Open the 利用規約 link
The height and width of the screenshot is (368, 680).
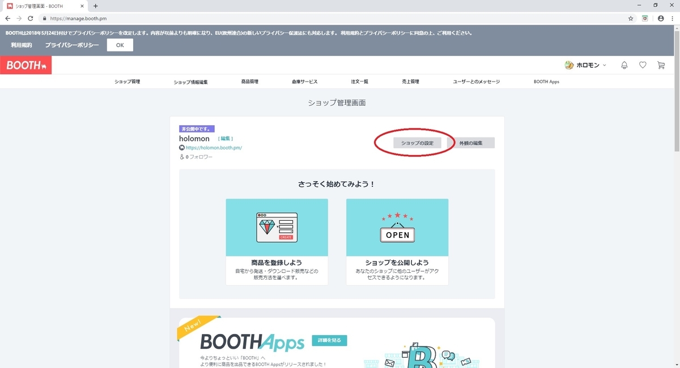(22, 45)
